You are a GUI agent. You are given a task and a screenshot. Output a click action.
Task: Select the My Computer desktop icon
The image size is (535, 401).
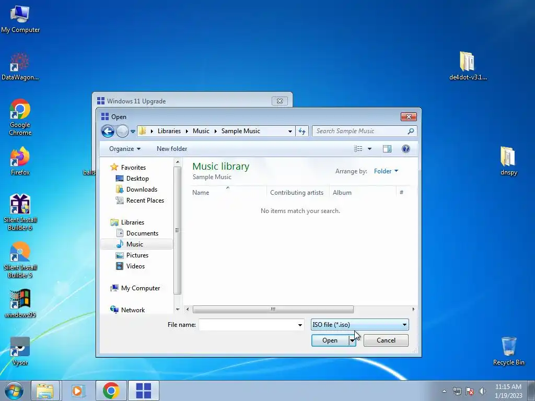(x=20, y=19)
